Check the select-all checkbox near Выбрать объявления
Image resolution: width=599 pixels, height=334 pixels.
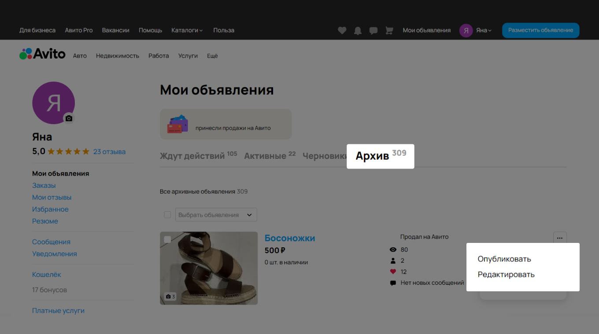(167, 214)
